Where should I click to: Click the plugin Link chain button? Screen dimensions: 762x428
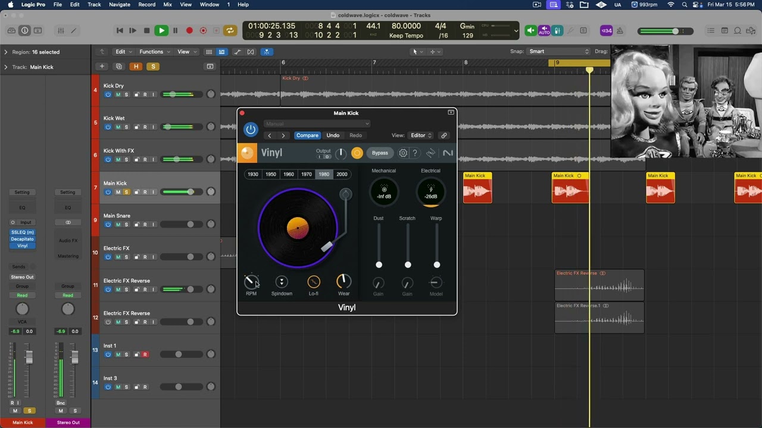[x=444, y=136]
